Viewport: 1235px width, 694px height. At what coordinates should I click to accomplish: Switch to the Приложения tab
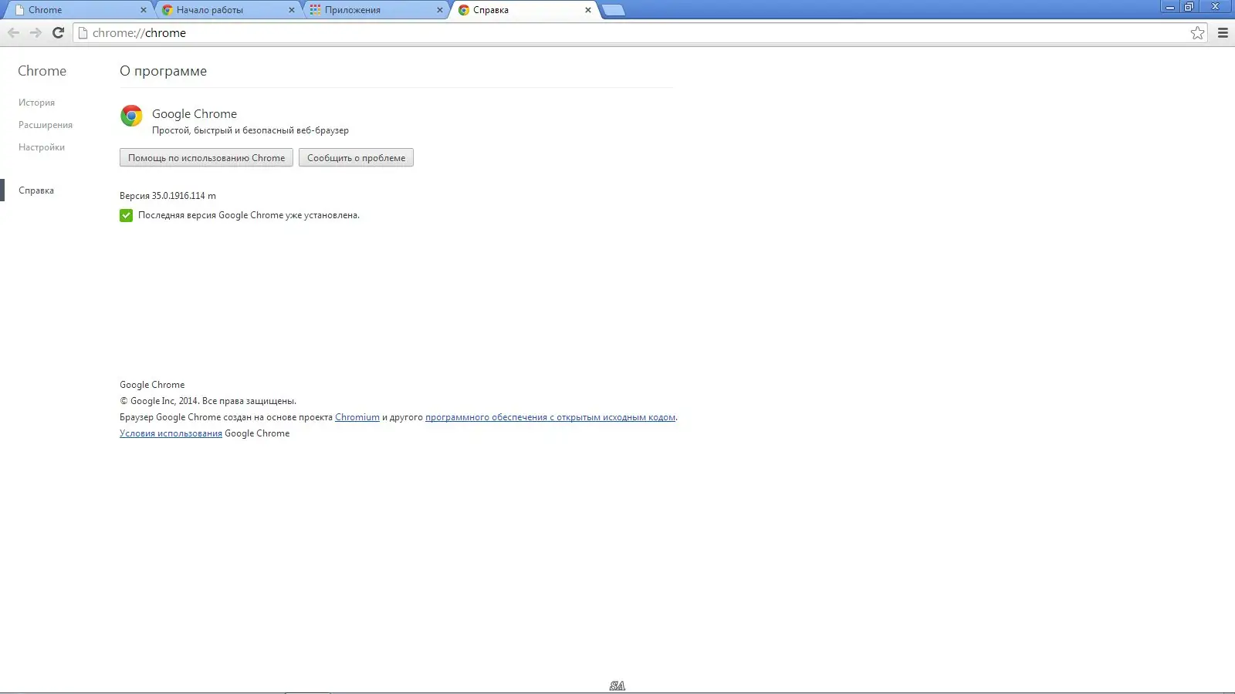tap(376, 10)
